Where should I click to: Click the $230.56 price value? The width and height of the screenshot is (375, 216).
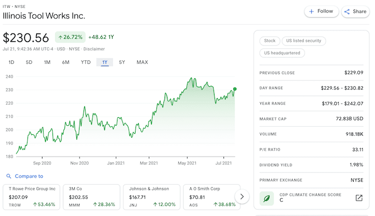click(26, 38)
